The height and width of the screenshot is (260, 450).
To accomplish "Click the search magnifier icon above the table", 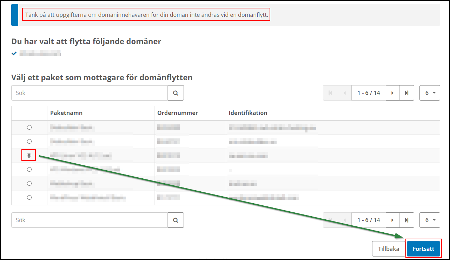I will [176, 93].
